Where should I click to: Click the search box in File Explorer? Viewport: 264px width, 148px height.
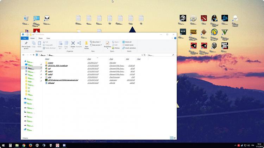point(161,55)
